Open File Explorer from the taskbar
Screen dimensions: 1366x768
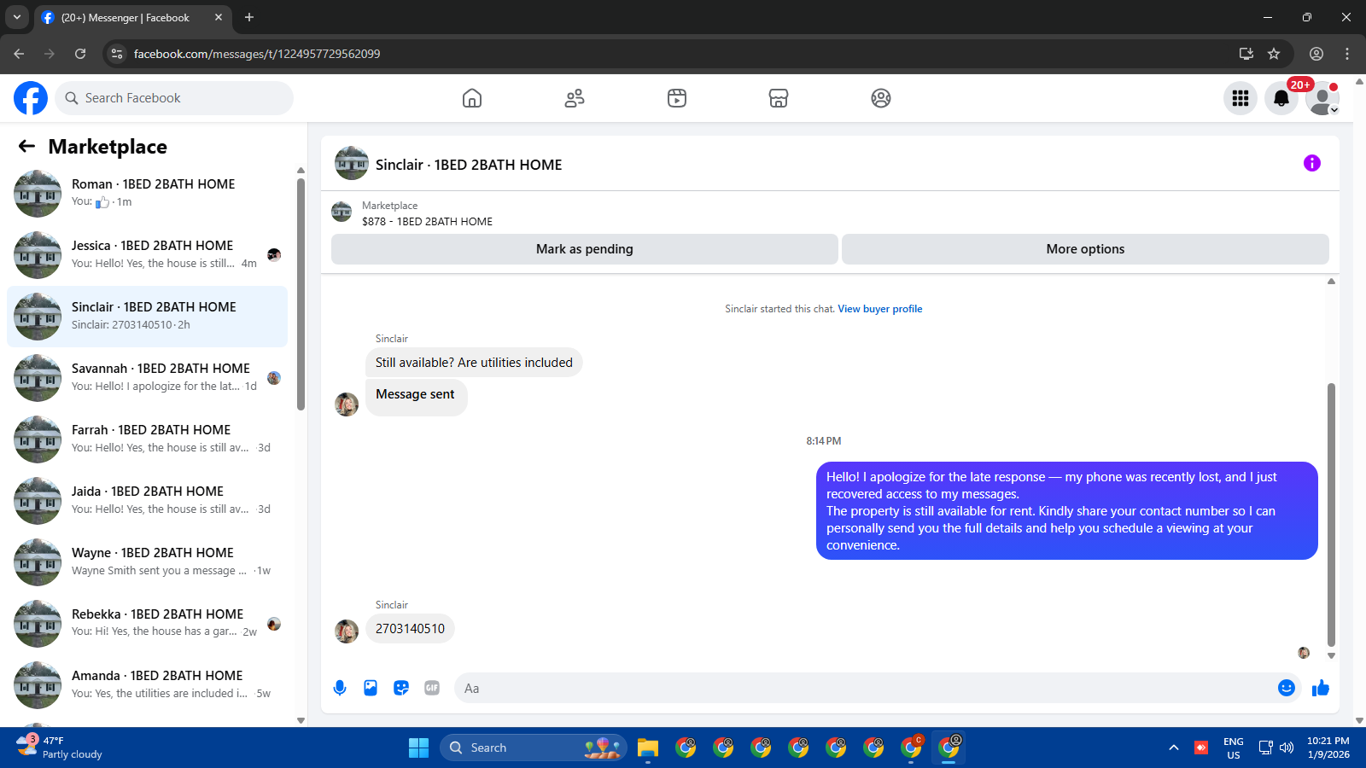click(x=648, y=748)
